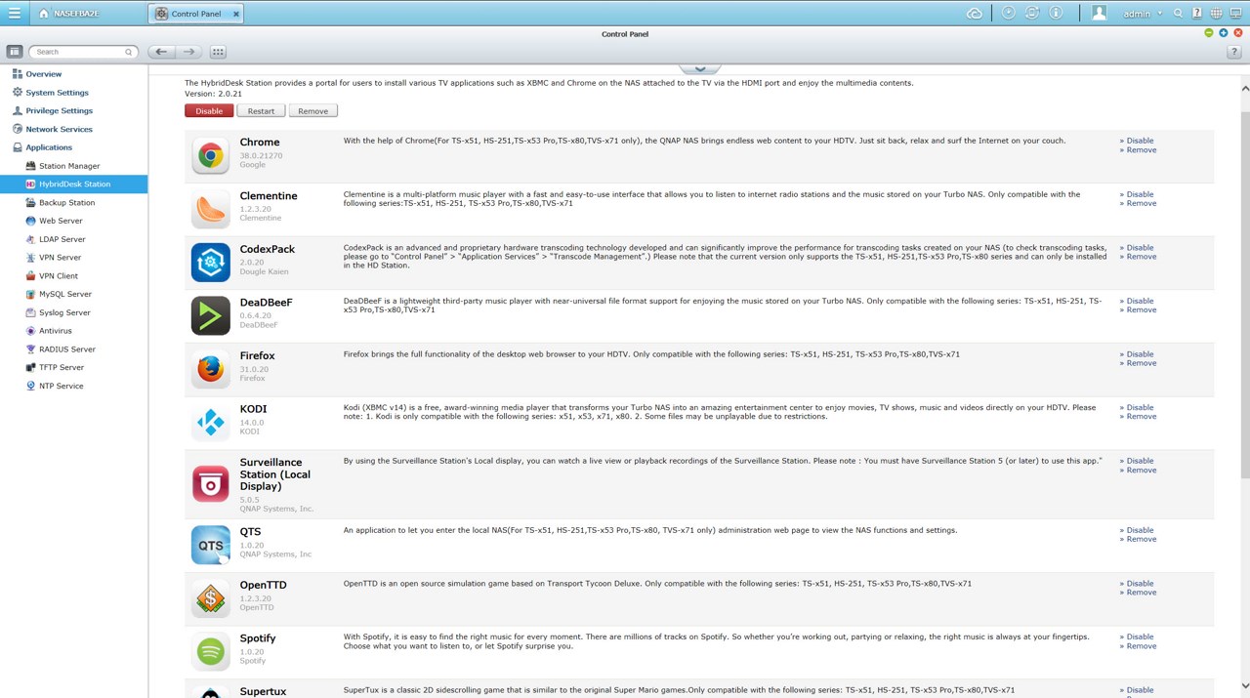Screen dimensions: 1250x698
Task: Click the red Disable button
Action: click(x=209, y=111)
